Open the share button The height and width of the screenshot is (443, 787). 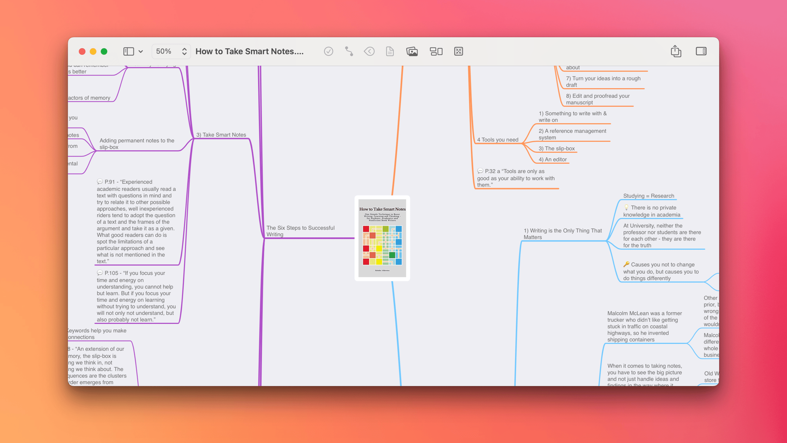coord(676,51)
